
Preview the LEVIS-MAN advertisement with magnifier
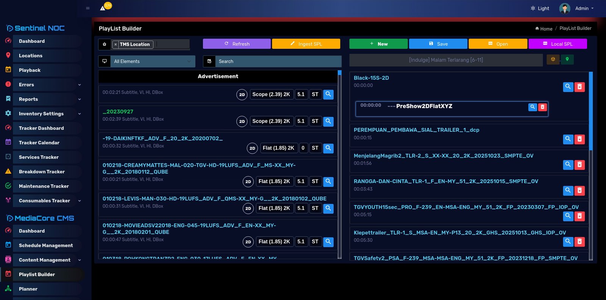pyautogui.click(x=328, y=208)
